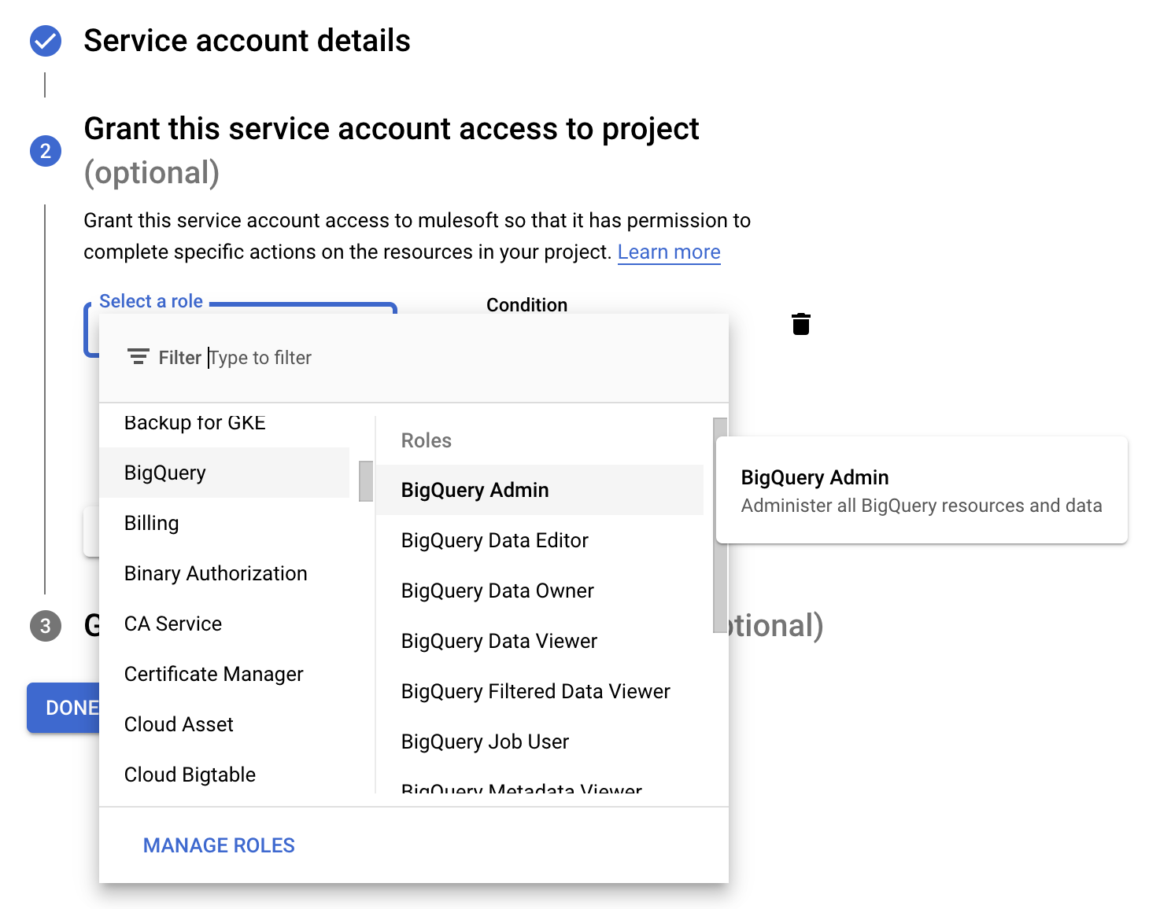Click the filter lines icon
This screenshot has height=909, width=1171.
tap(139, 358)
